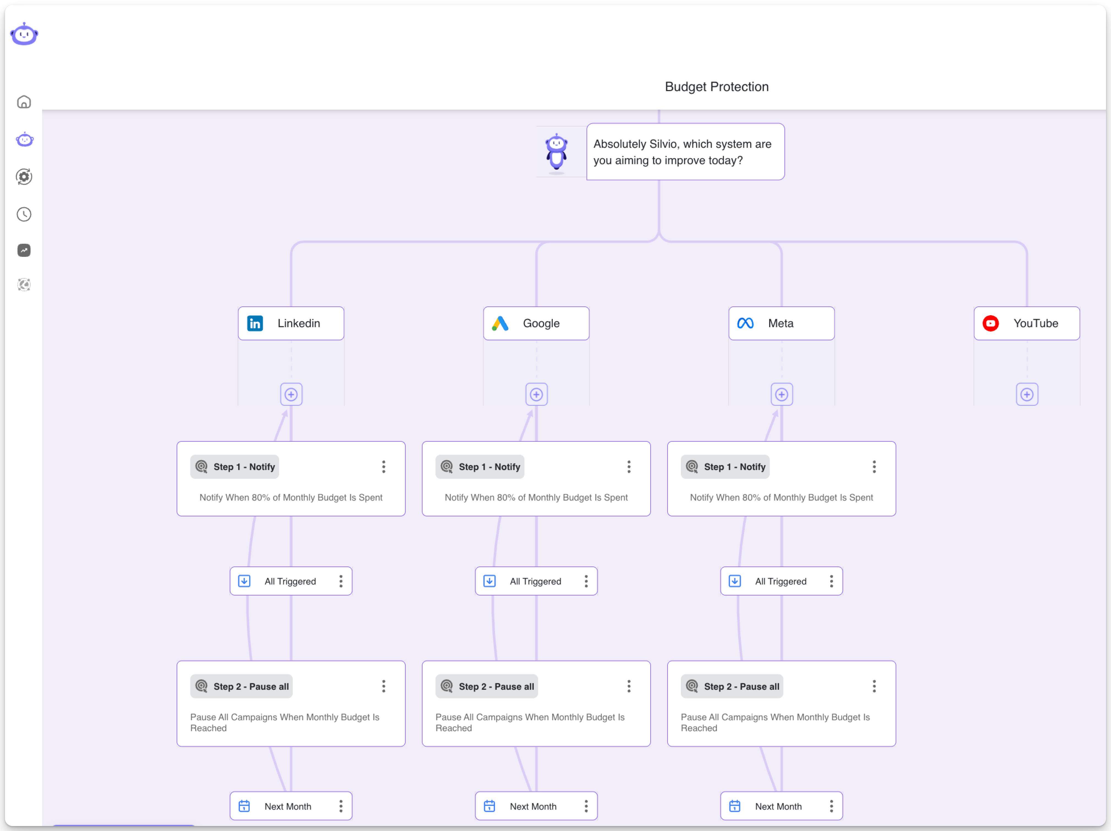This screenshot has width=1111, height=831.
Task: Click the app logo at top left
Action: [x=24, y=34]
